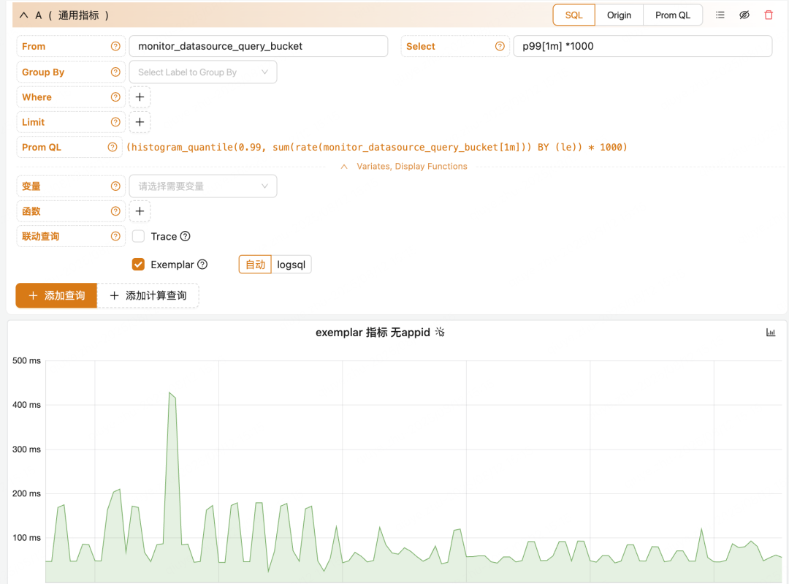Open the 变量 selection dropdown
Image resolution: width=789 pixels, height=584 pixels.
click(x=203, y=186)
